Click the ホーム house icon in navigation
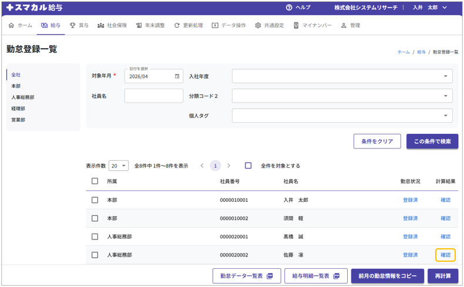The width and height of the screenshot is (464, 287). pyautogui.click(x=11, y=26)
